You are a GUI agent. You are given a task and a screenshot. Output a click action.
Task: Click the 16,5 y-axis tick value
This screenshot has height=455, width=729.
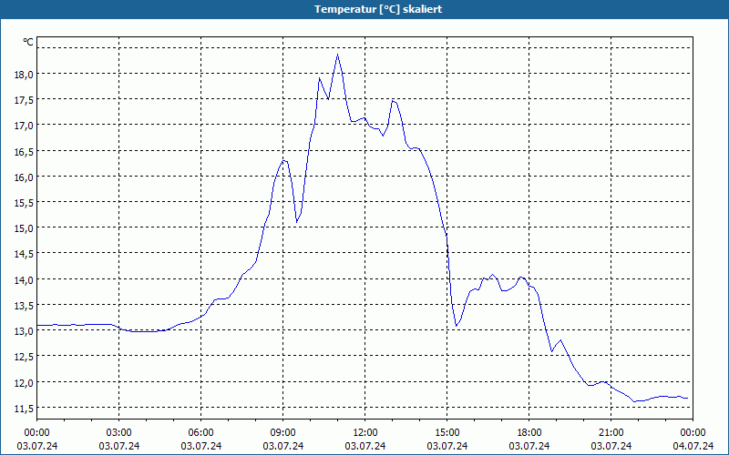click(23, 151)
